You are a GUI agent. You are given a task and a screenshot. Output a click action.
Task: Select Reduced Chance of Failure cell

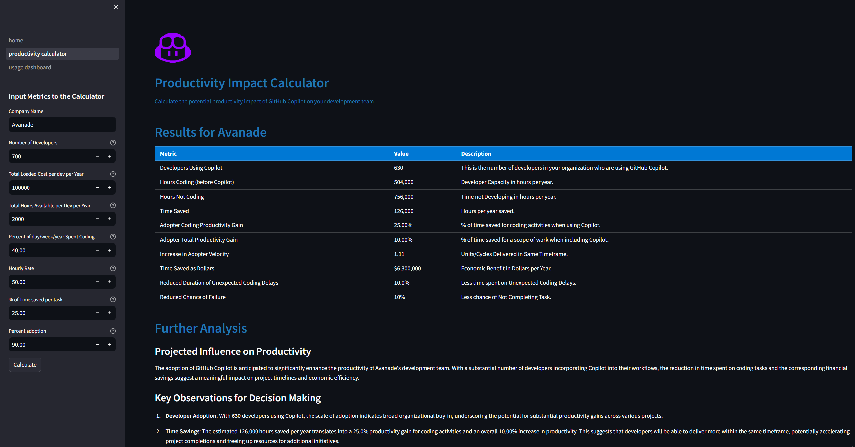(x=272, y=297)
